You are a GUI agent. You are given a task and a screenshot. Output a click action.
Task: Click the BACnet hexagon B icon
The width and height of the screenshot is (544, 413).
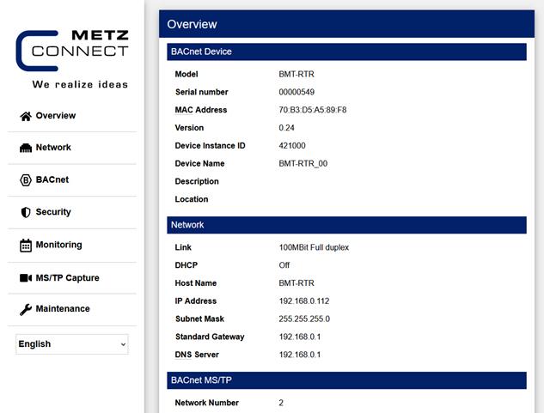click(26, 180)
